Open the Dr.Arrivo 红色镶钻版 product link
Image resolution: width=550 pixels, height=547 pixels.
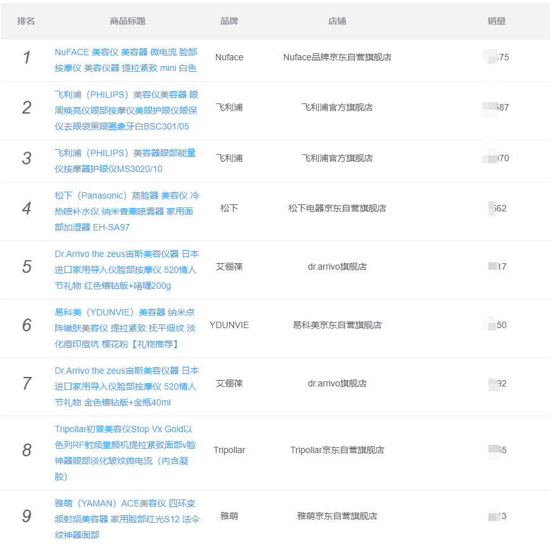pyautogui.click(x=126, y=270)
